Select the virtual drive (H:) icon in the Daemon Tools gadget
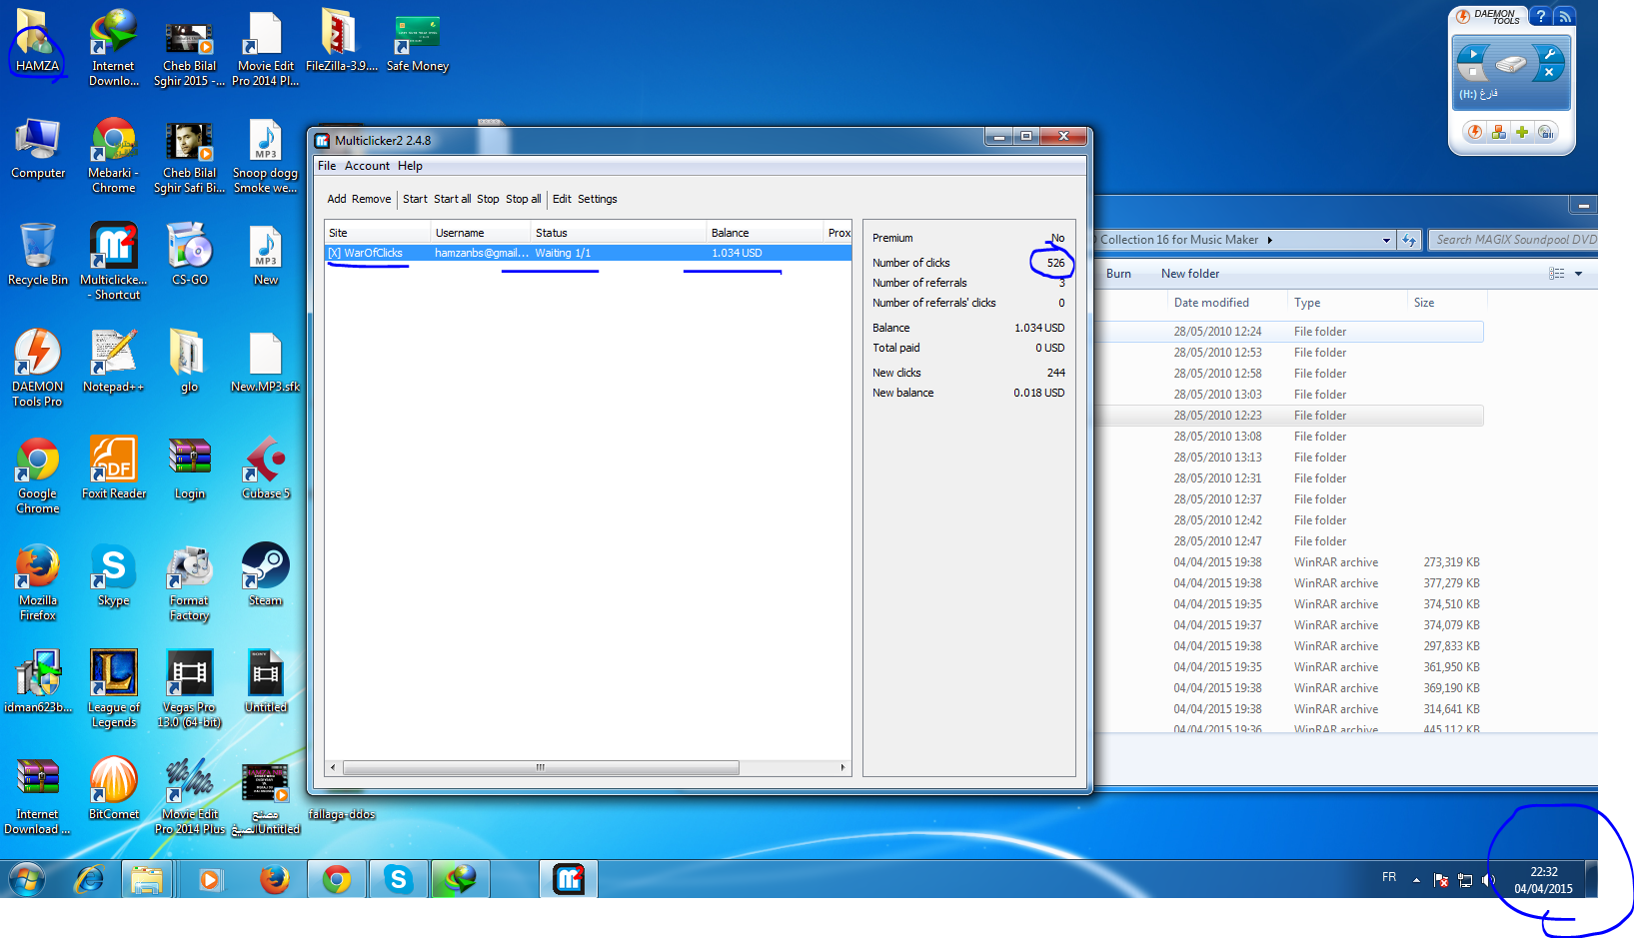 coord(1511,64)
